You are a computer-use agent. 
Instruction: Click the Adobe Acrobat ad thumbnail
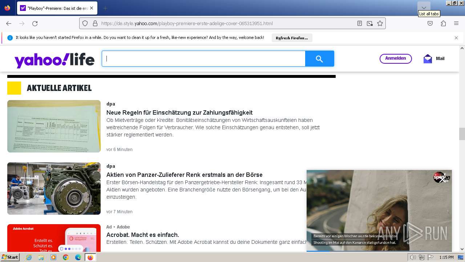(54, 238)
